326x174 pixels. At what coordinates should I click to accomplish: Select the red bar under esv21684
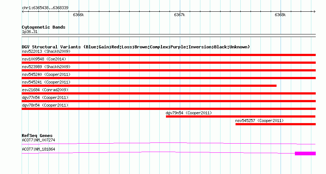click(168, 93)
